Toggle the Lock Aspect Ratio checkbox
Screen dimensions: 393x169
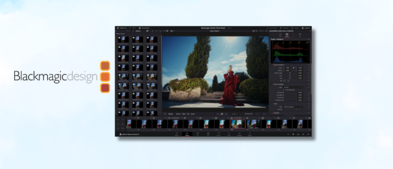pos(284,89)
